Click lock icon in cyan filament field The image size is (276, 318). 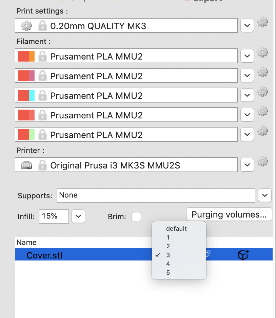[42, 95]
